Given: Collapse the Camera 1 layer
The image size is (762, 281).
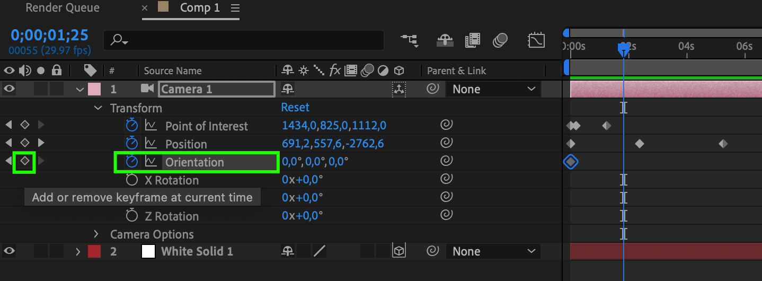Looking at the screenshot, I should pos(81,90).
